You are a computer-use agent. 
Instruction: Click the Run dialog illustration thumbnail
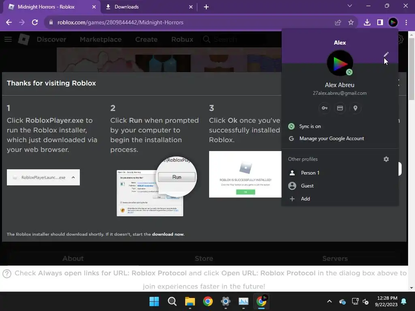tap(157, 187)
